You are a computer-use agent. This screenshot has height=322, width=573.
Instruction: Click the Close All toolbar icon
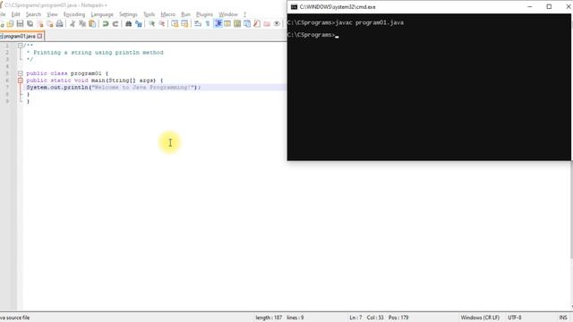[50, 24]
